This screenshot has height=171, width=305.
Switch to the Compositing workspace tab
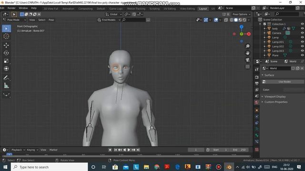coord(85,9)
